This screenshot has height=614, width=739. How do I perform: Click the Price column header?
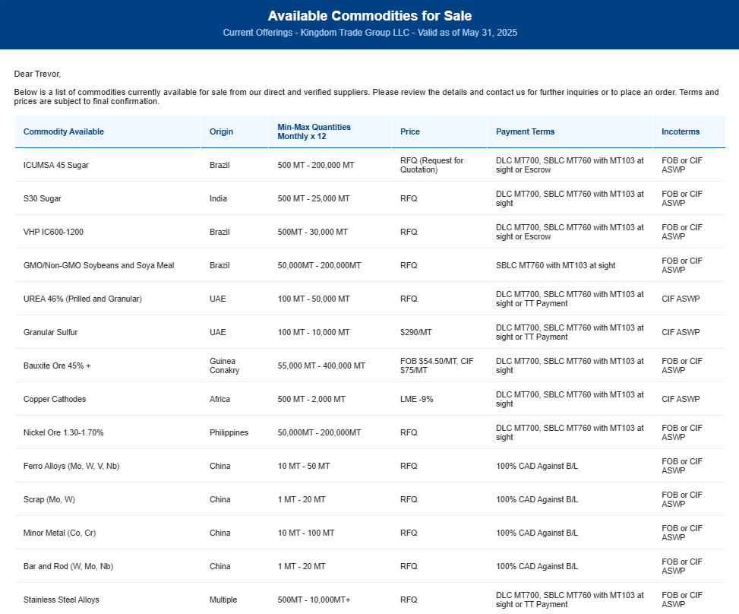[x=410, y=131]
